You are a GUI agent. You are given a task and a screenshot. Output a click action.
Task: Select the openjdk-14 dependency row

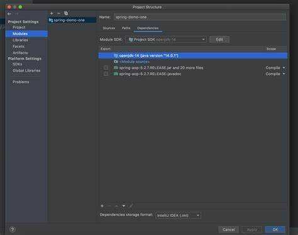193,55
